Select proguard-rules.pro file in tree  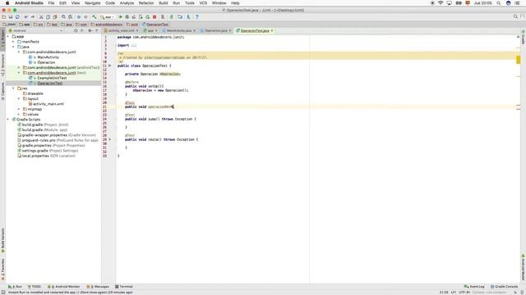click(x=60, y=140)
